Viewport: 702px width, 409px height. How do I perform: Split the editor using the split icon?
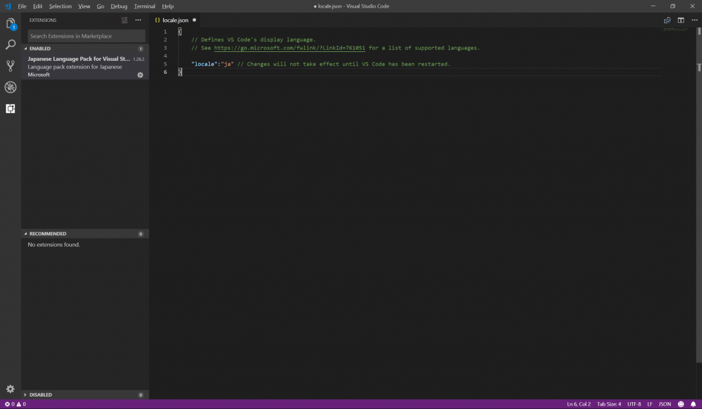point(680,20)
